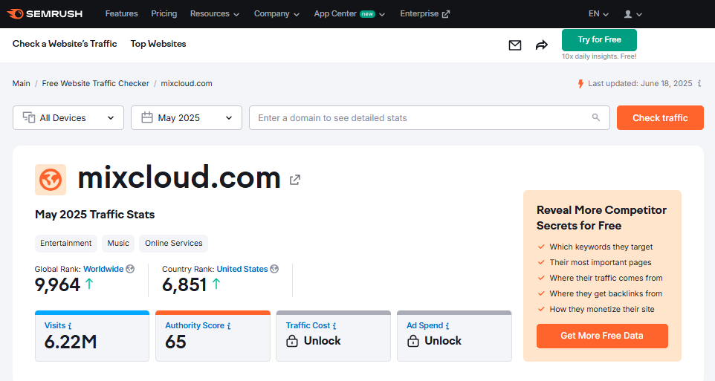Select the Online Services category tag
Viewport: 715px width, 381px height.
pos(173,244)
